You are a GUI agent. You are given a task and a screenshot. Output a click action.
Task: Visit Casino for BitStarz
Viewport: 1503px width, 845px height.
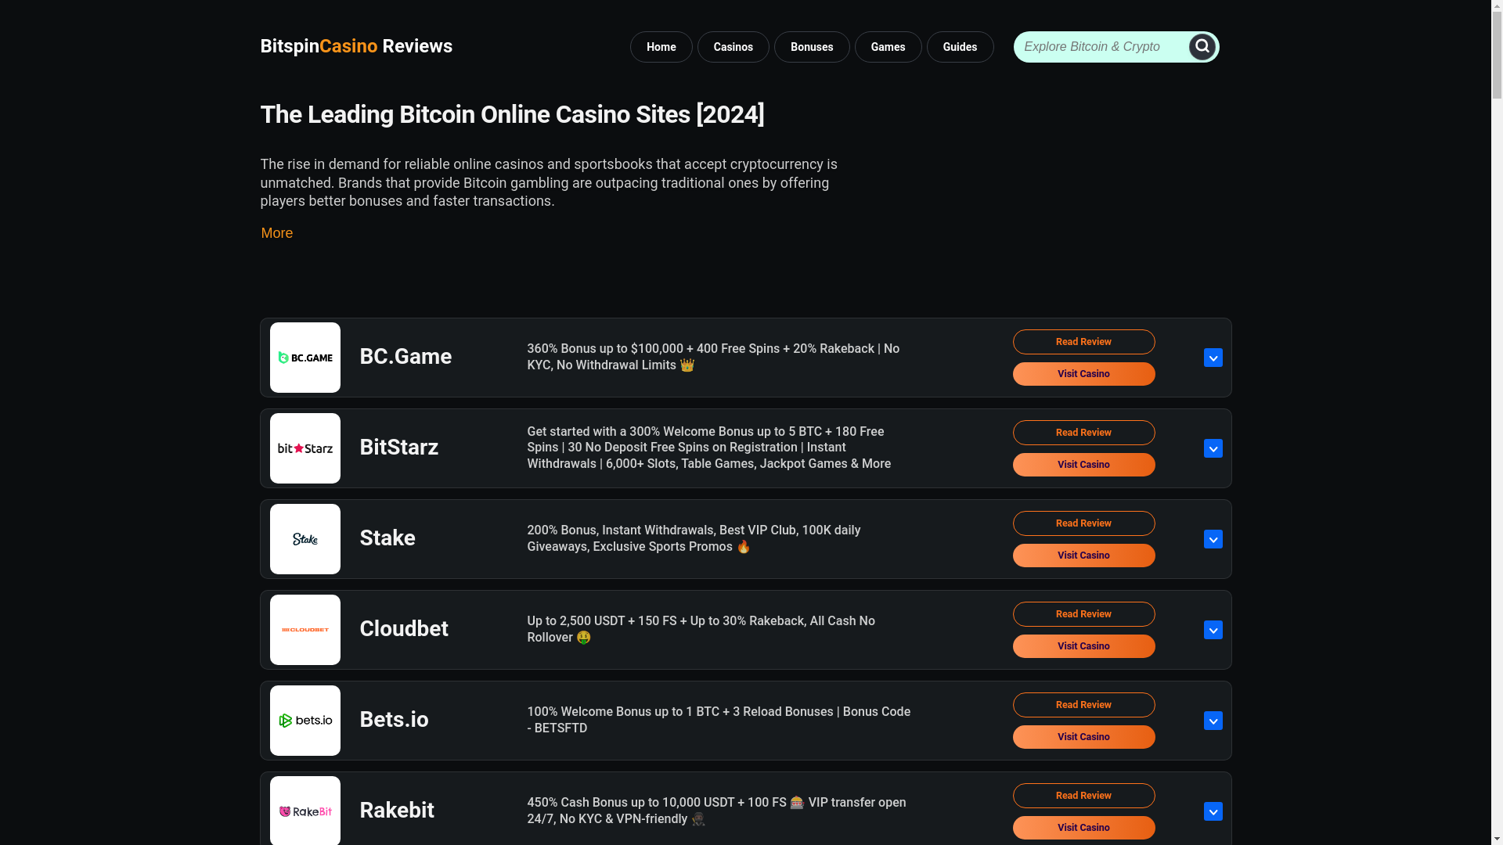point(1084,465)
